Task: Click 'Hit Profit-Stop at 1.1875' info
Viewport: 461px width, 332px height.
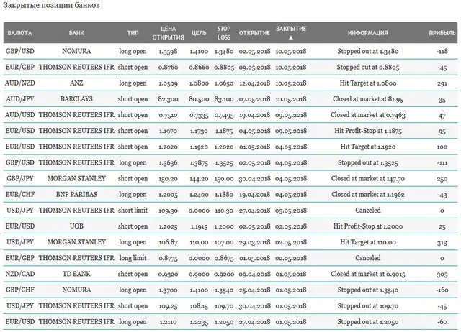Action: tap(368, 131)
